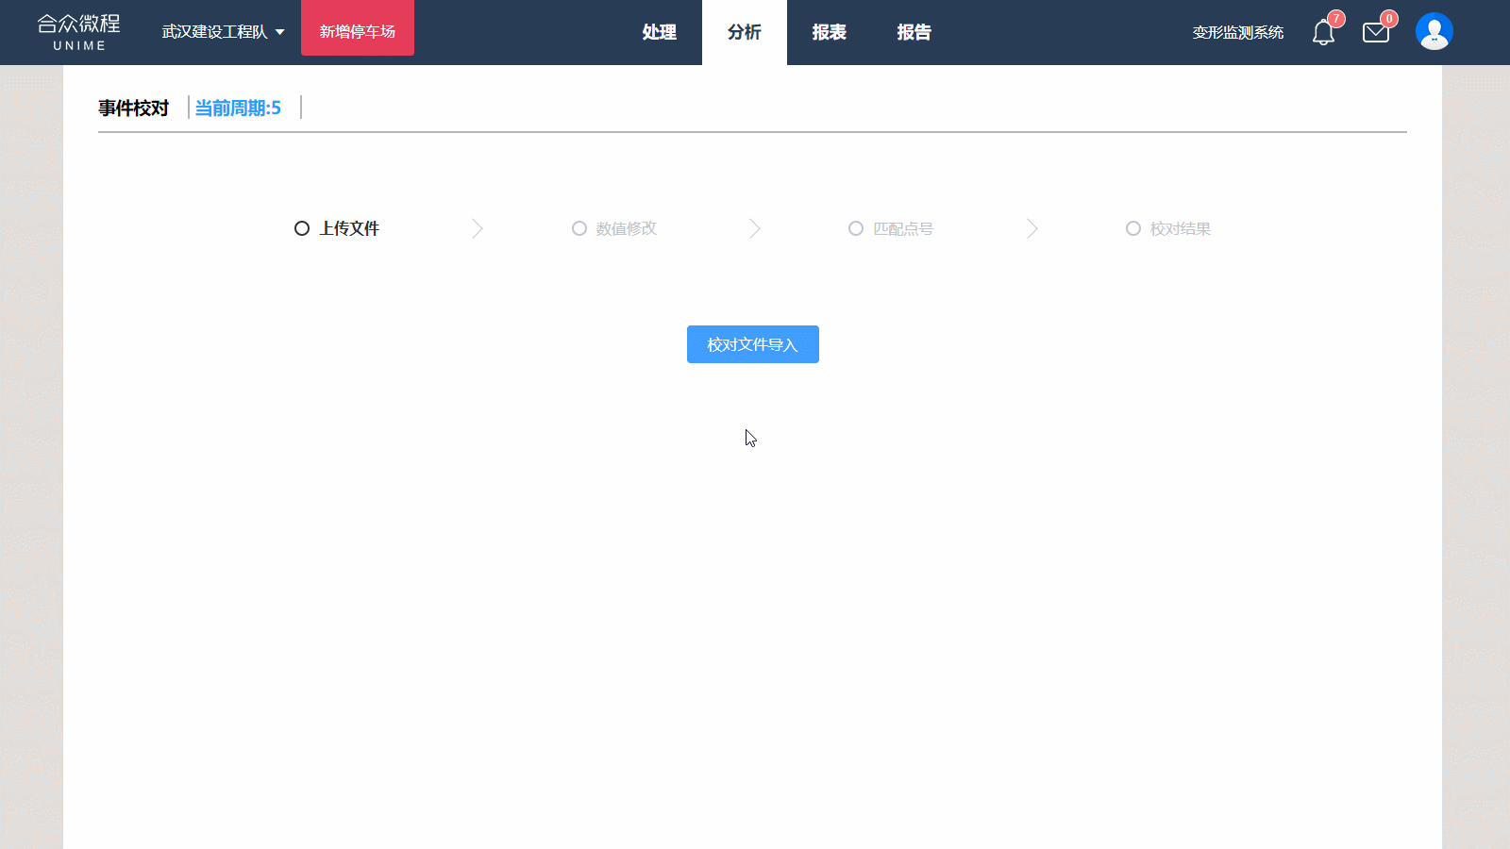Screen dimensions: 1510x849
Task: Click the 当前周期:5 link
Action: click(x=238, y=108)
